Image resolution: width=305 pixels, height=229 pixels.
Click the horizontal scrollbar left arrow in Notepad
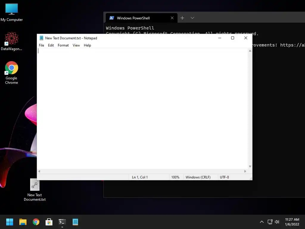coord(39,171)
